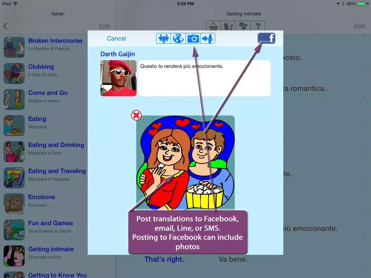Select the flowers toolbar icon
Screen dimensions: 371x278
coord(243,26)
